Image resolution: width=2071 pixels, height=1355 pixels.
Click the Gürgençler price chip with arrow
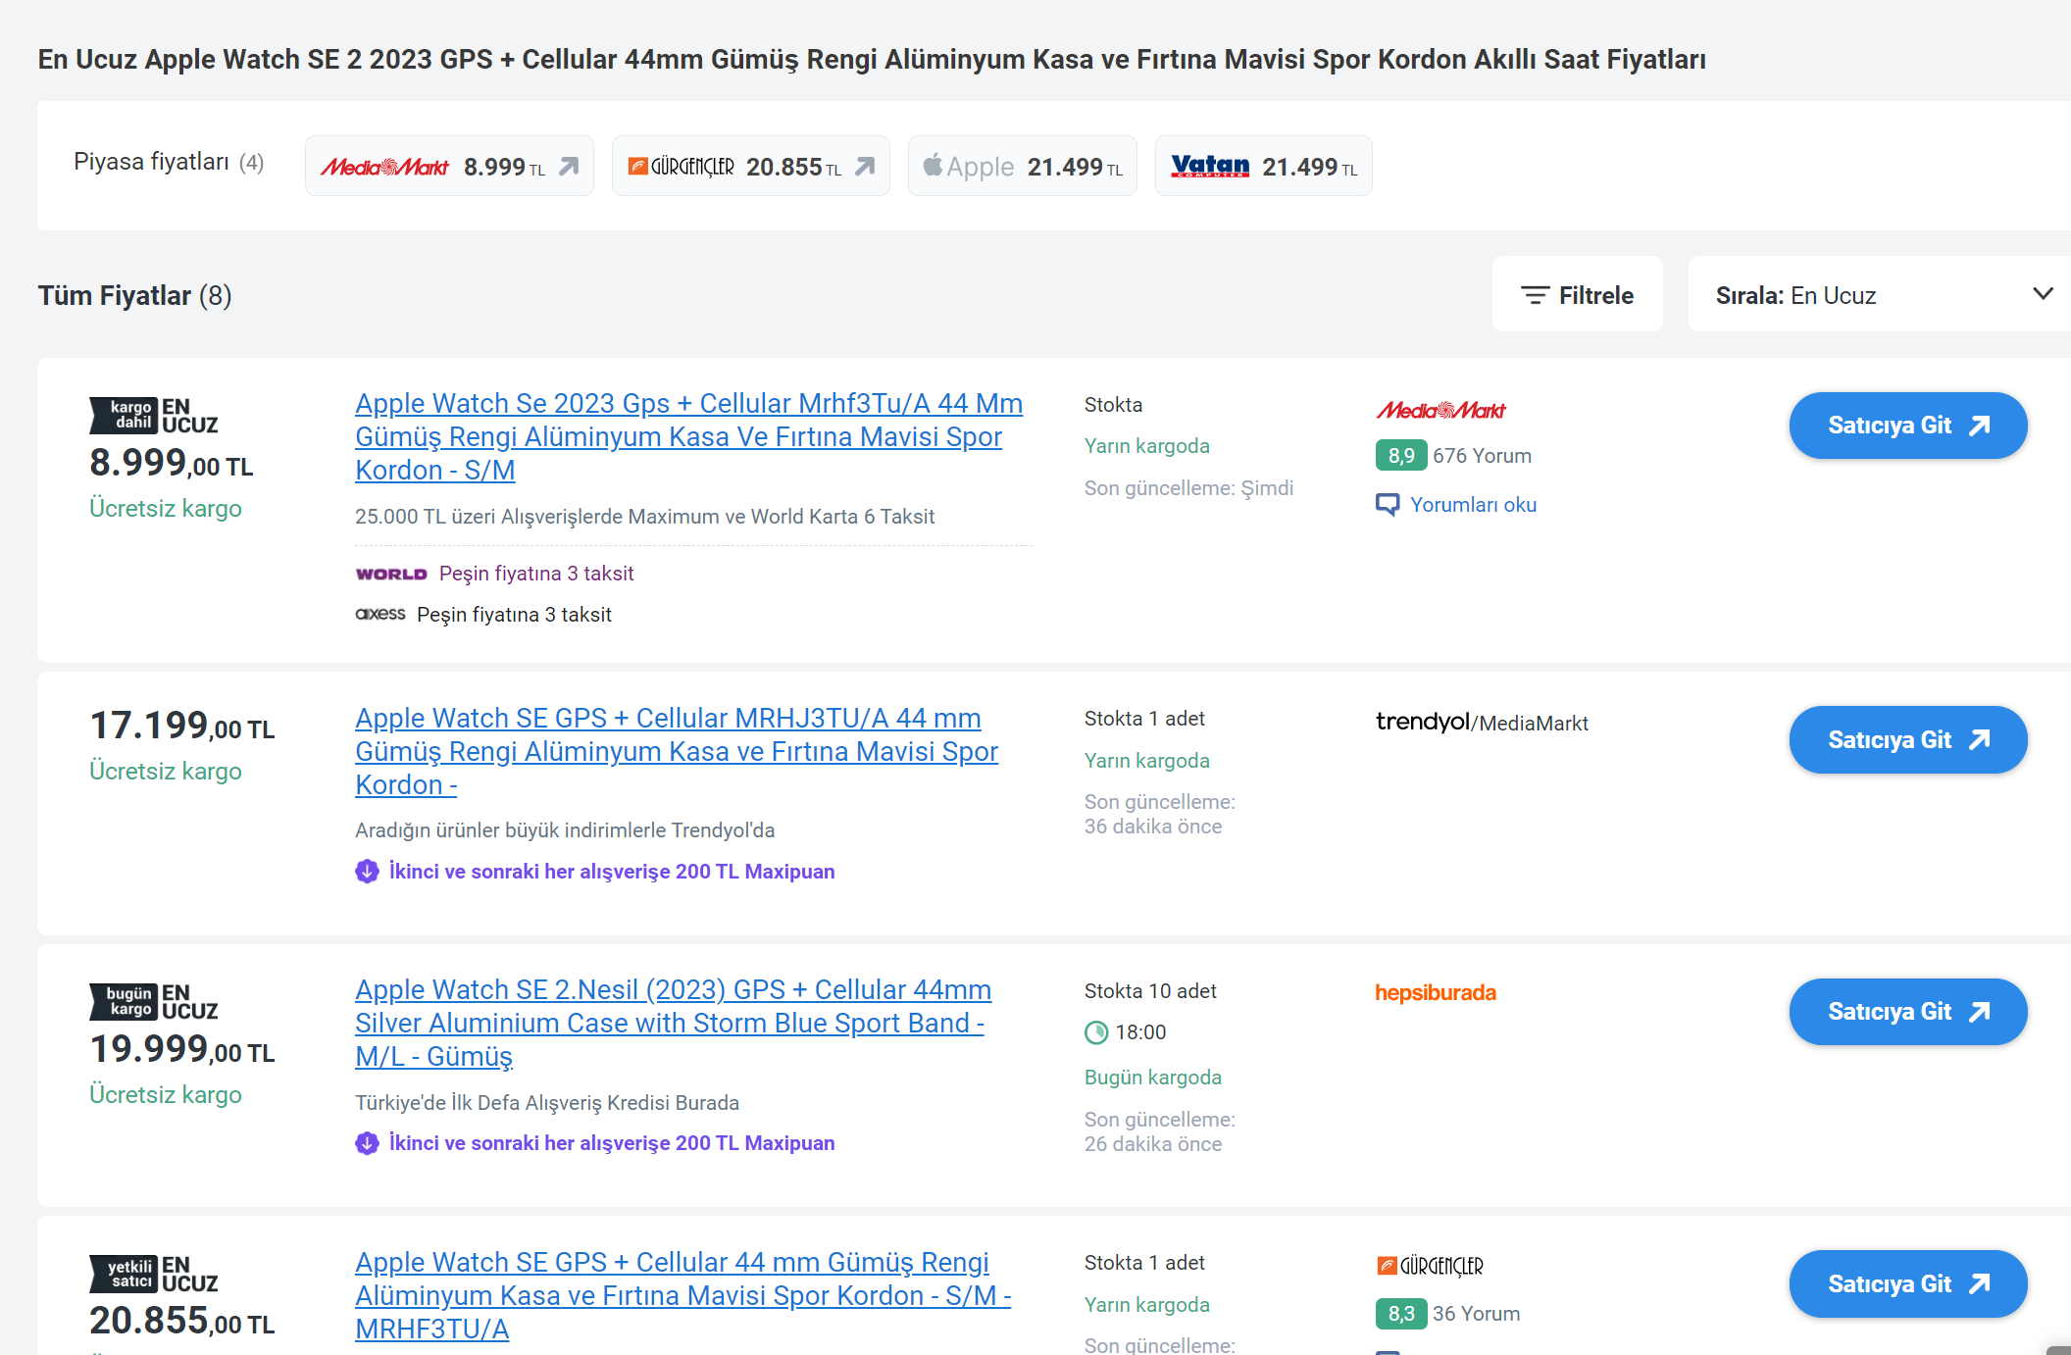pos(750,167)
